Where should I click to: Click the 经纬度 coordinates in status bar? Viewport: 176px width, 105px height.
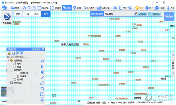(146, 103)
